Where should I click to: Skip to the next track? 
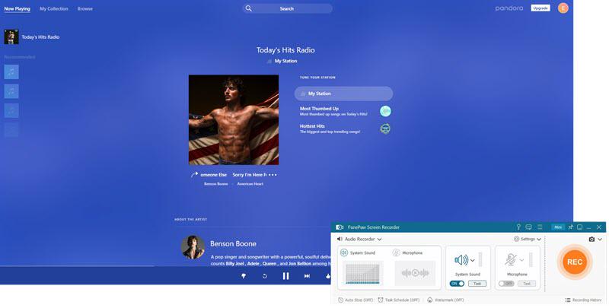point(307,276)
